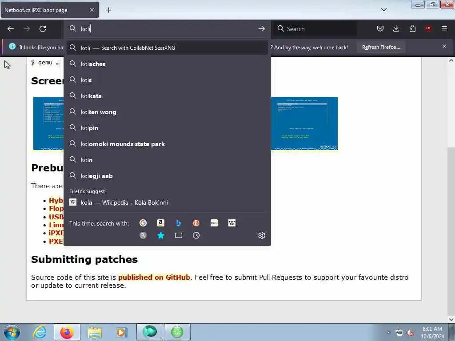Launch Internet Explorer from taskbar
This screenshot has height=341, width=455.
pos(39,332)
